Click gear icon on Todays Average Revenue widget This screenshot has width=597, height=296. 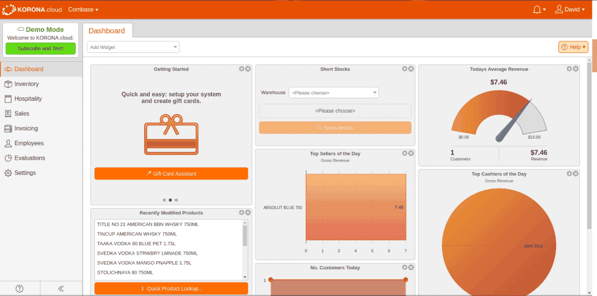[569, 69]
